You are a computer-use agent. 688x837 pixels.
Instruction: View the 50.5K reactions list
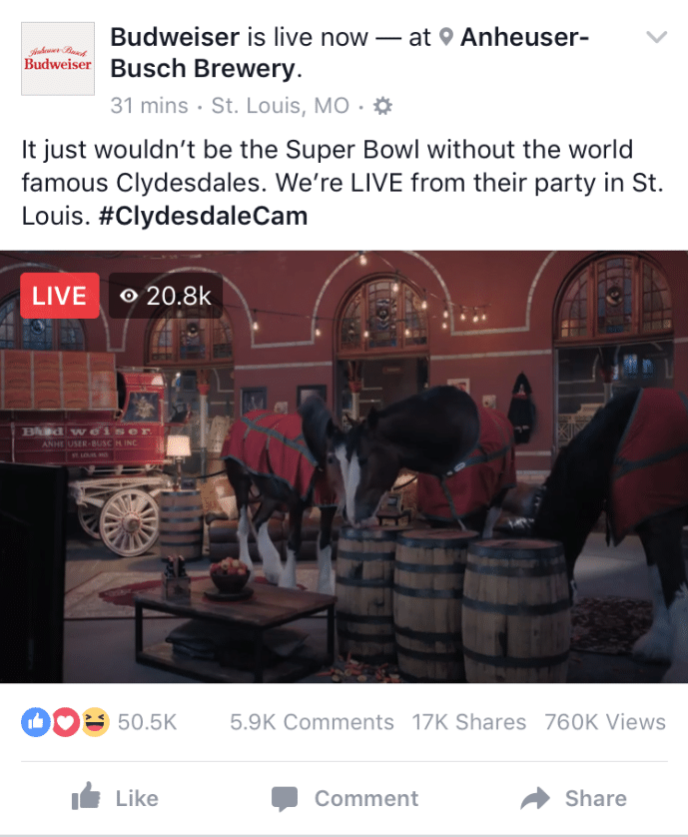[147, 722]
